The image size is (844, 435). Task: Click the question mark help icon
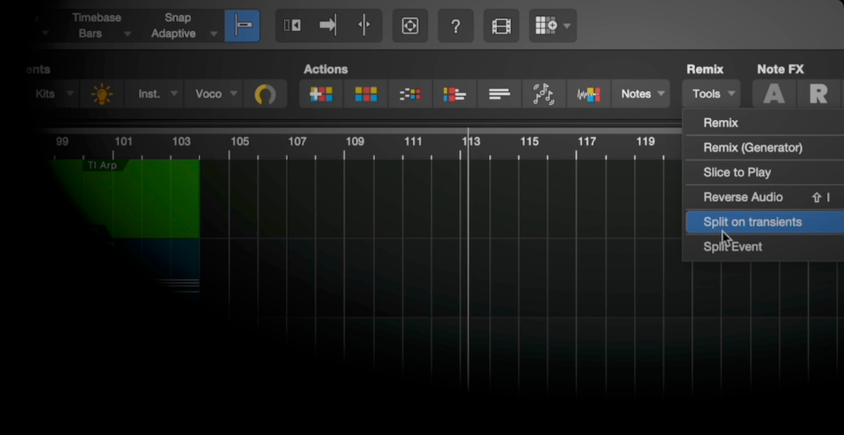[x=455, y=26]
